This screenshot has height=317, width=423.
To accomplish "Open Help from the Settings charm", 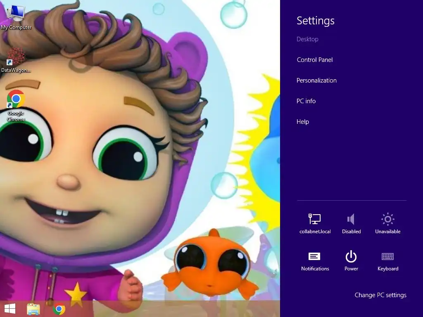I will point(303,122).
